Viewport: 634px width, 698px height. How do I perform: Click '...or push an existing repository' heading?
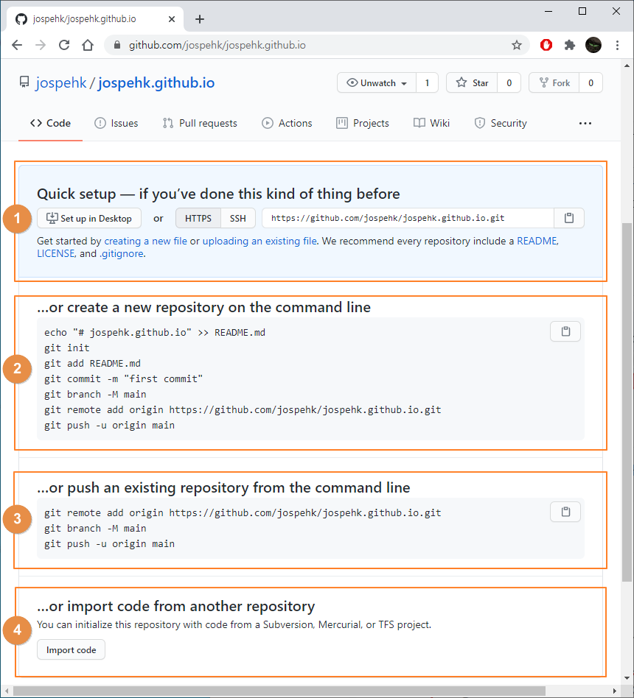pos(223,488)
